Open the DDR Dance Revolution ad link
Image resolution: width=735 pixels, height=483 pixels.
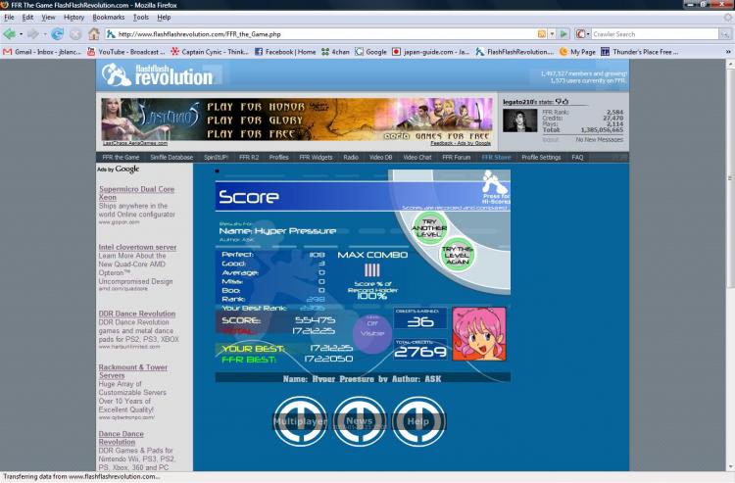pos(137,314)
